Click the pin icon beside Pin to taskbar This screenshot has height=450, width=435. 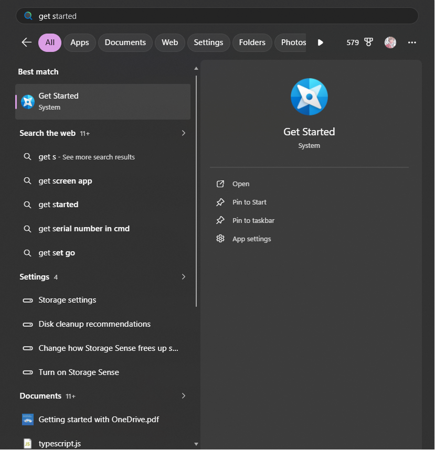point(220,220)
